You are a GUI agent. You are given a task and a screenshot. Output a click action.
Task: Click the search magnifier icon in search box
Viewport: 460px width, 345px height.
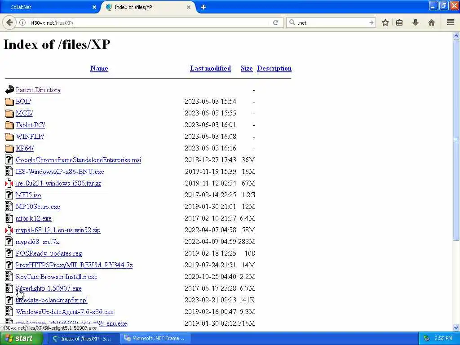click(x=292, y=22)
